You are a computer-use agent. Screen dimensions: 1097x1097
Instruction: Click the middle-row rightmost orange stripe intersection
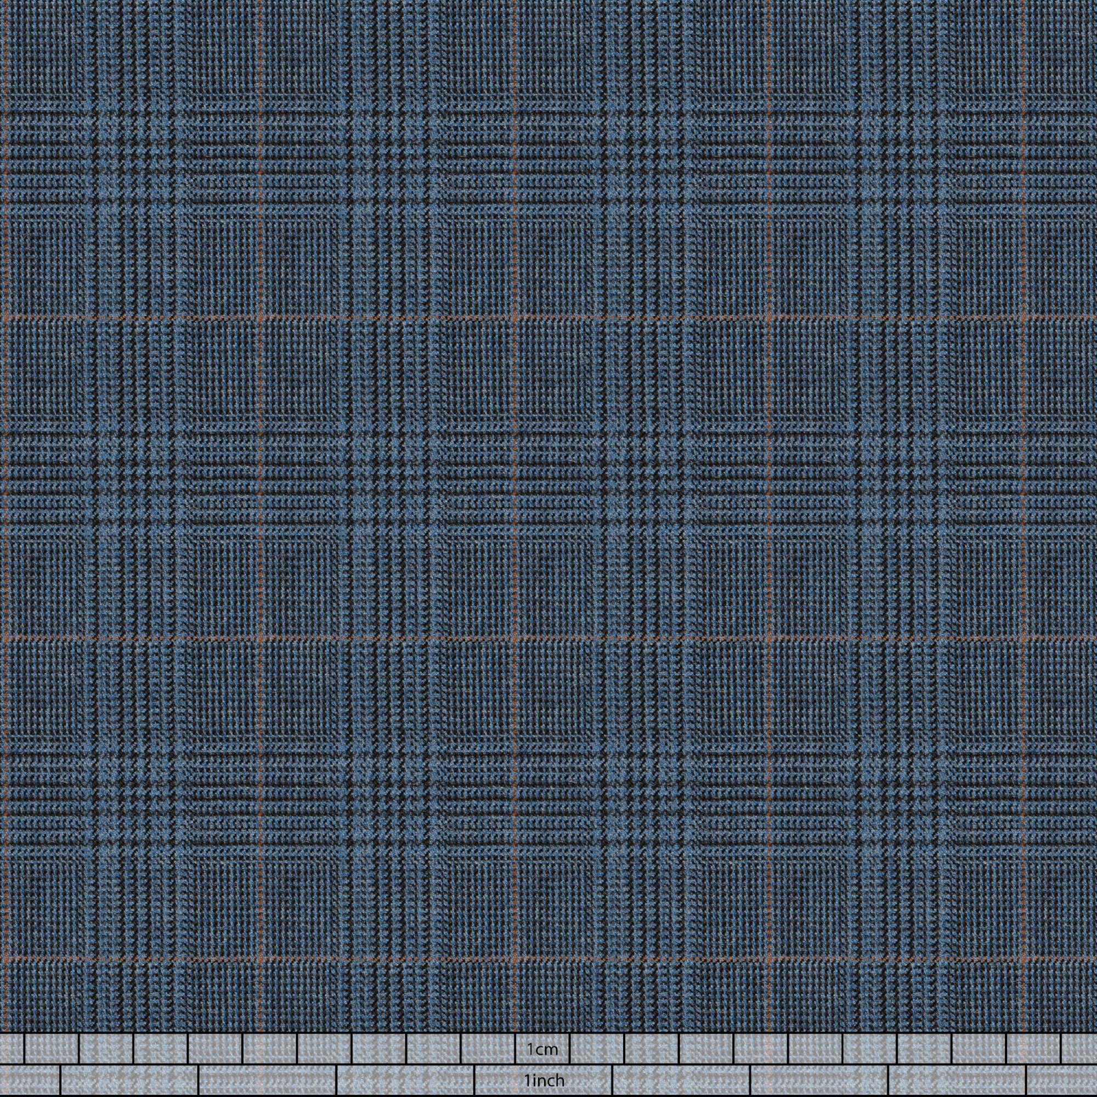(x=1022, y=640)
